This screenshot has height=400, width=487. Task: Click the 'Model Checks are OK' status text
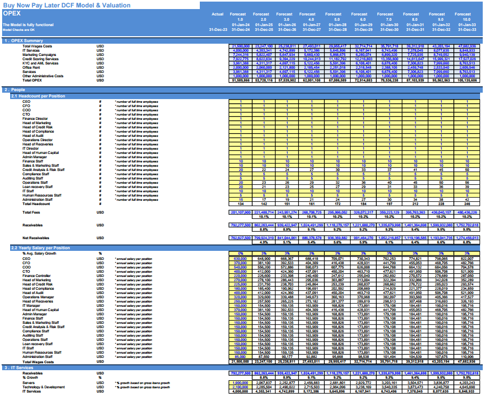(19, 30)
